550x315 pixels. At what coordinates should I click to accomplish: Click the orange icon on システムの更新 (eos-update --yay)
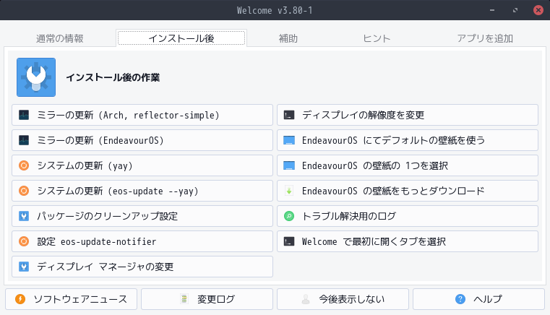[x=24, y=191]
